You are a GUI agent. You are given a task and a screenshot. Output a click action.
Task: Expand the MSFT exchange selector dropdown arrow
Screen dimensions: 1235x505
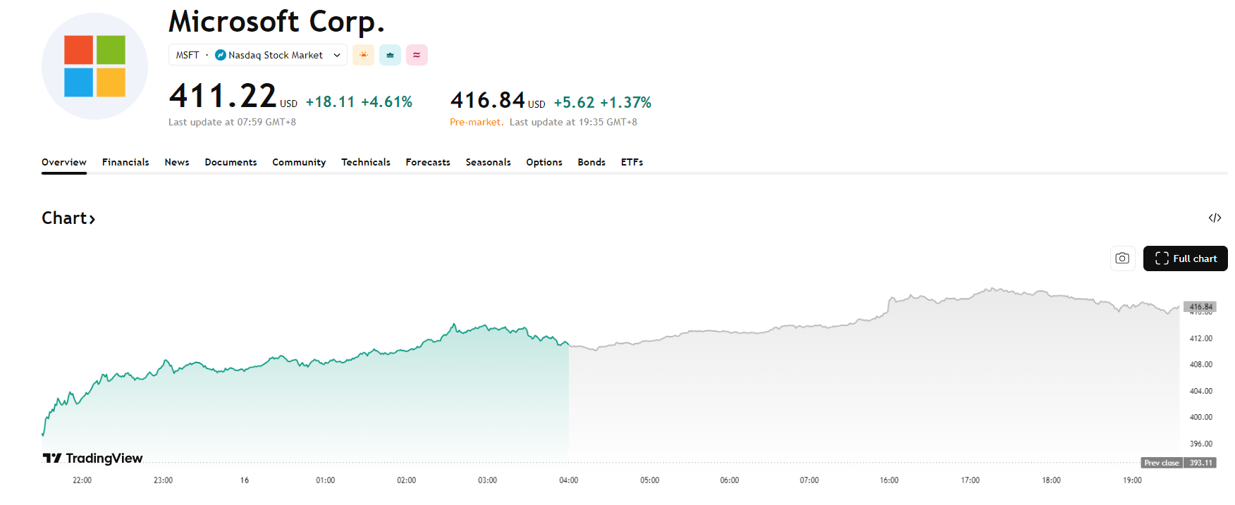(337, 55)
